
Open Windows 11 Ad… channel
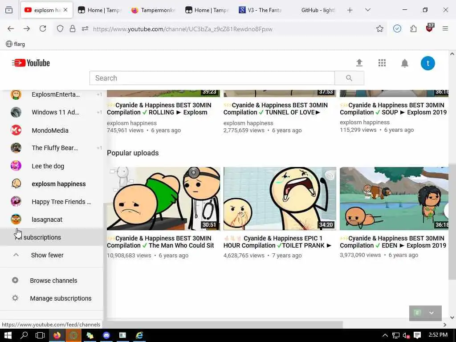pyautogui.click(x=52, y=112)
